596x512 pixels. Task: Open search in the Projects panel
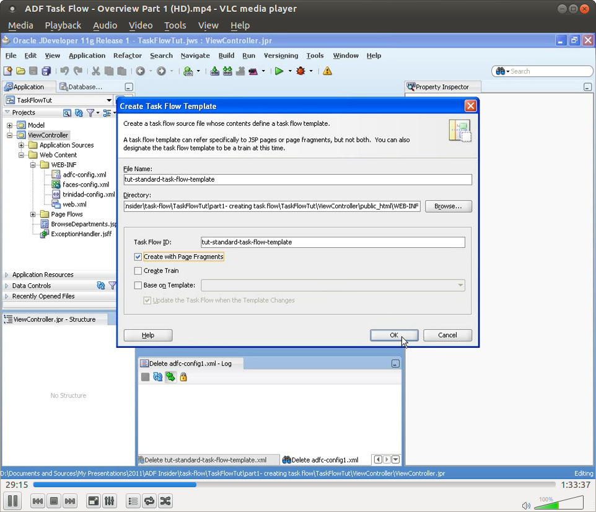(x=67, y=113)
